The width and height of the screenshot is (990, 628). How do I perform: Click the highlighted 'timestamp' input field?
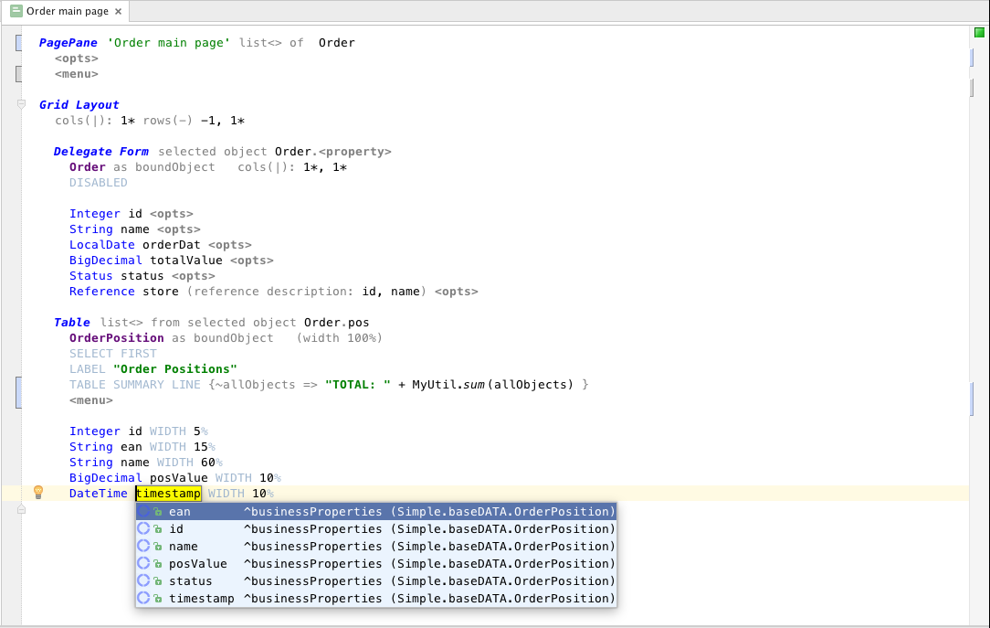click(169, 494)
